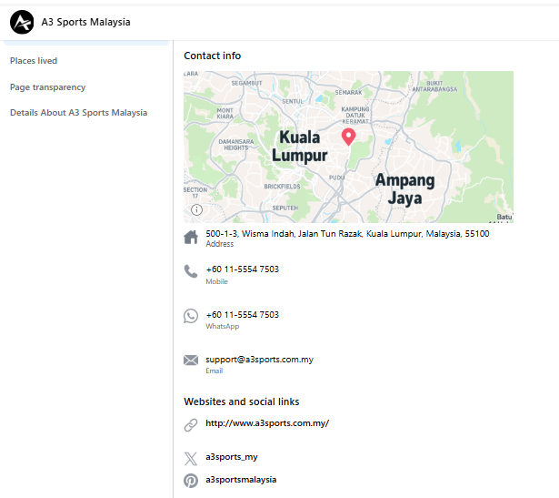Click the support@a3sports.com.my email address
Viewport: 559px width, 498px height.
(259, 360)
